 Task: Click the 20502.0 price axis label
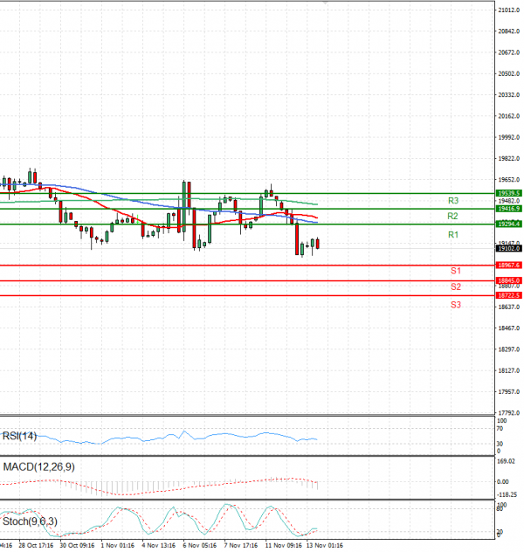(509, 74)
